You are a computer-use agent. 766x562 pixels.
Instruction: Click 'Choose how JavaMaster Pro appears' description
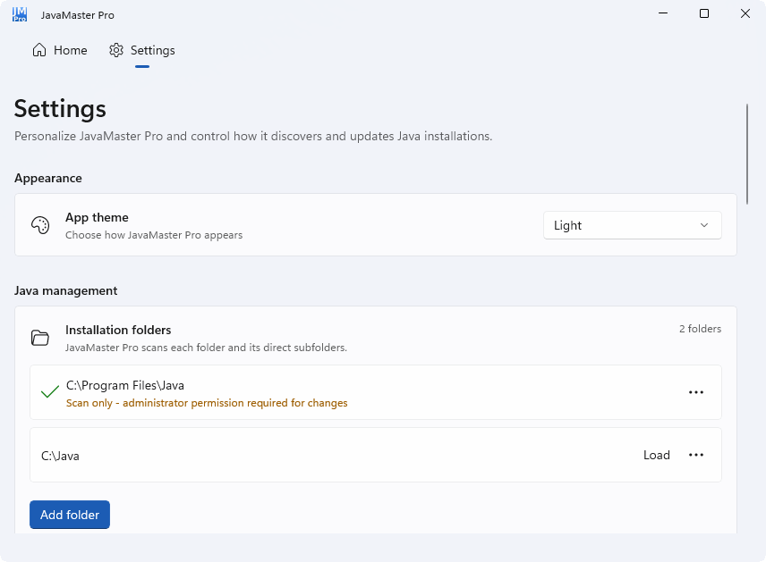154,235
